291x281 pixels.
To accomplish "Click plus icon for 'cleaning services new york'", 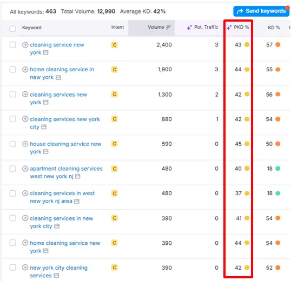I will tap(25, 94).
